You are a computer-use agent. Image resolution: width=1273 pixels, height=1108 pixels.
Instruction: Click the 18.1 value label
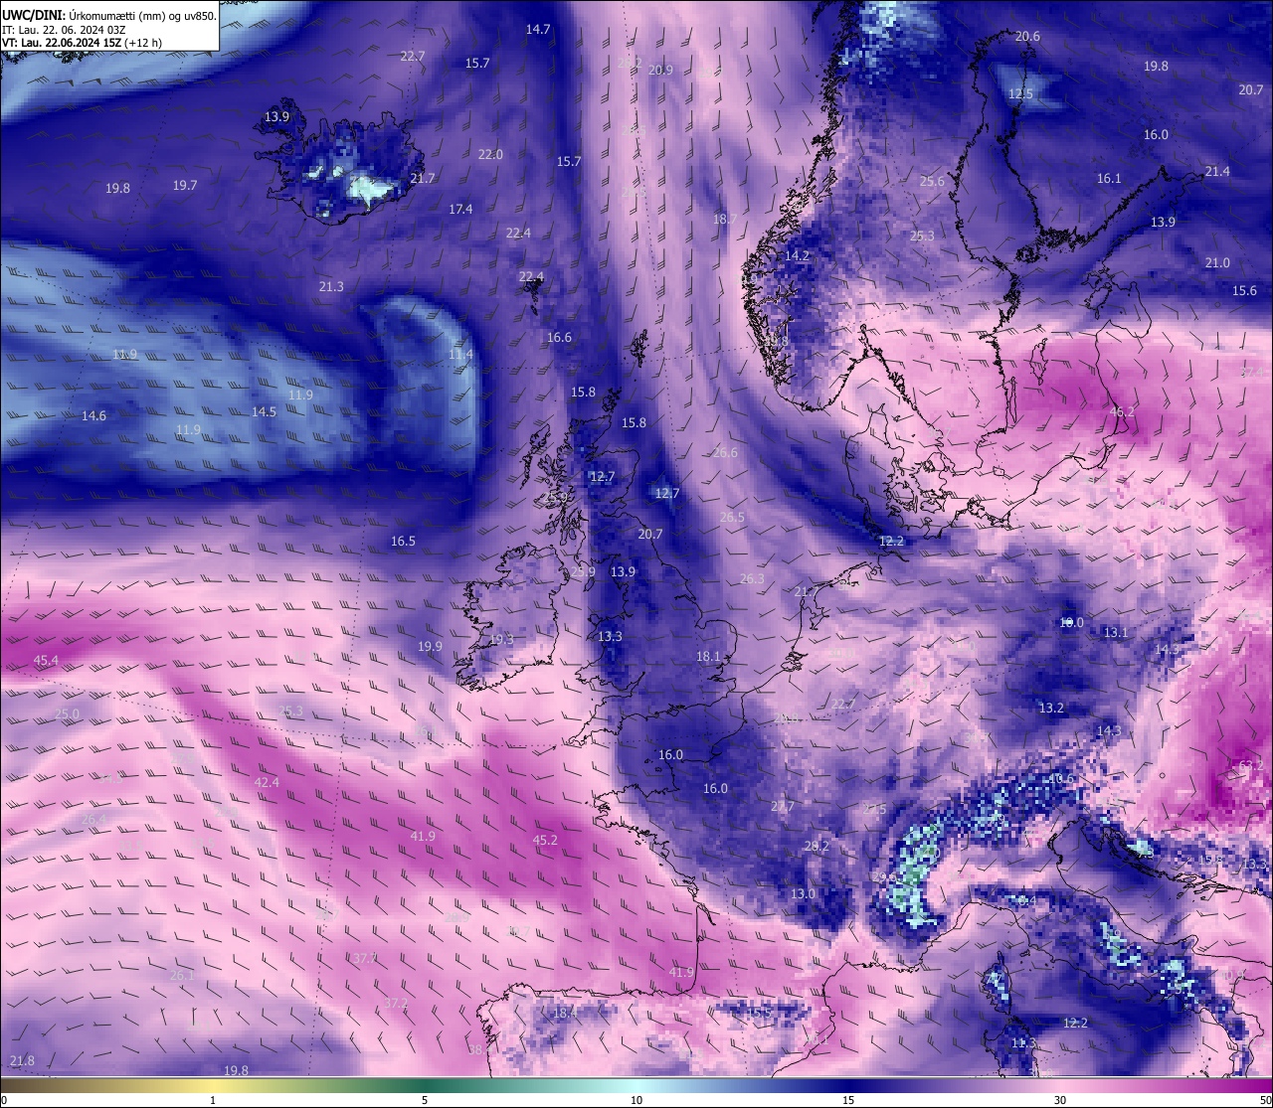point(708,657)
